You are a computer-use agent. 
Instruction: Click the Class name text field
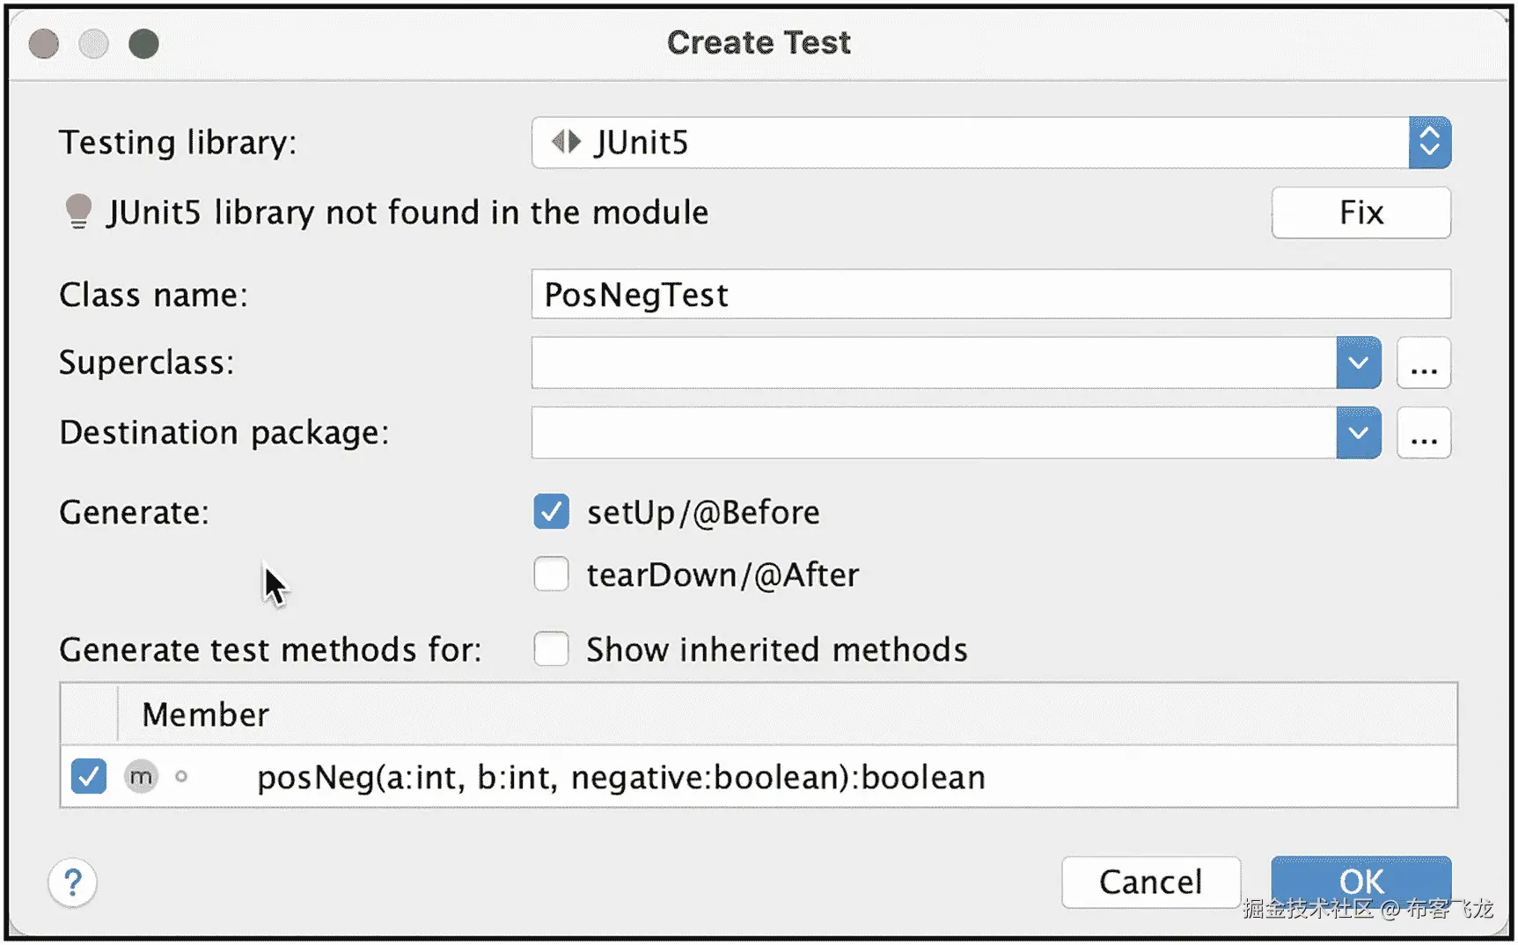(x=990, y=295)
